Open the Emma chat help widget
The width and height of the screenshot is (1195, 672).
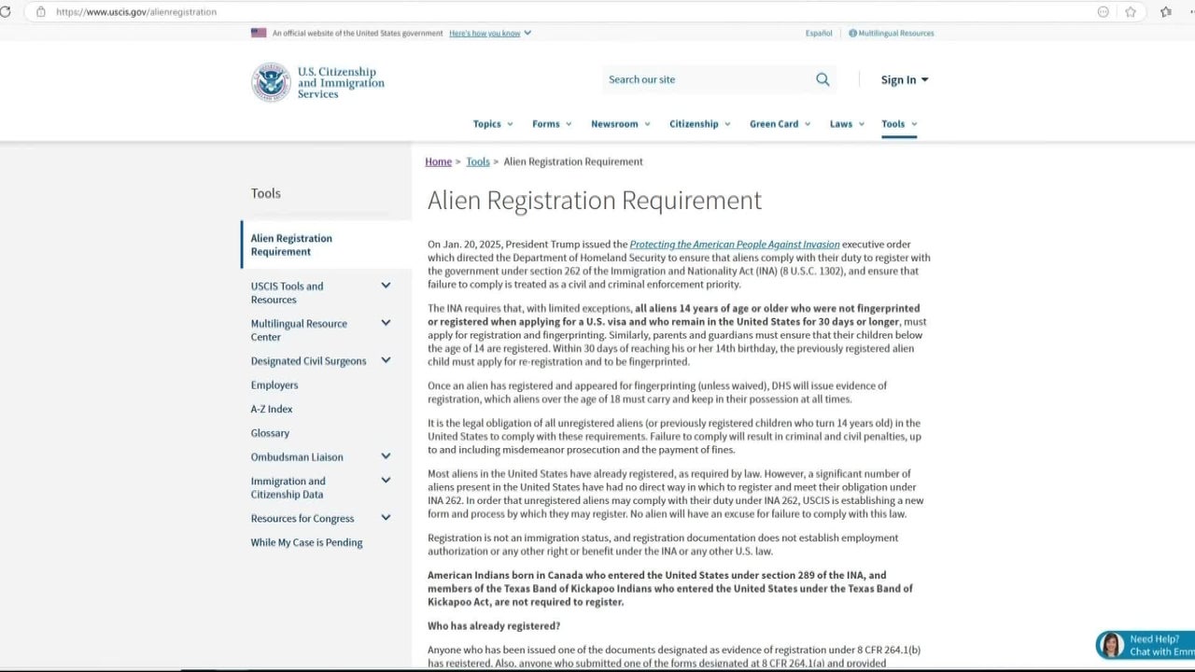pyautogui.click(x=1146, y=645)
